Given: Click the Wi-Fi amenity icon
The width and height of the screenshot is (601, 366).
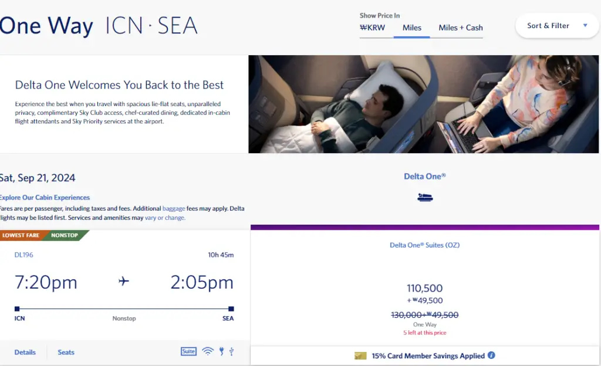Looking at the screenshot, I should [207, 351].
